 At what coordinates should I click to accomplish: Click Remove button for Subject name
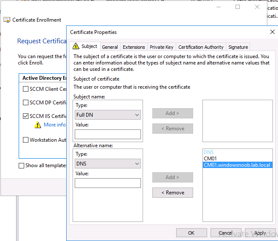[x=173, y=129]
